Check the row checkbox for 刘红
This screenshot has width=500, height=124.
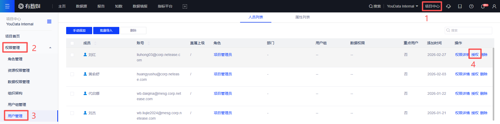(72, 55)
